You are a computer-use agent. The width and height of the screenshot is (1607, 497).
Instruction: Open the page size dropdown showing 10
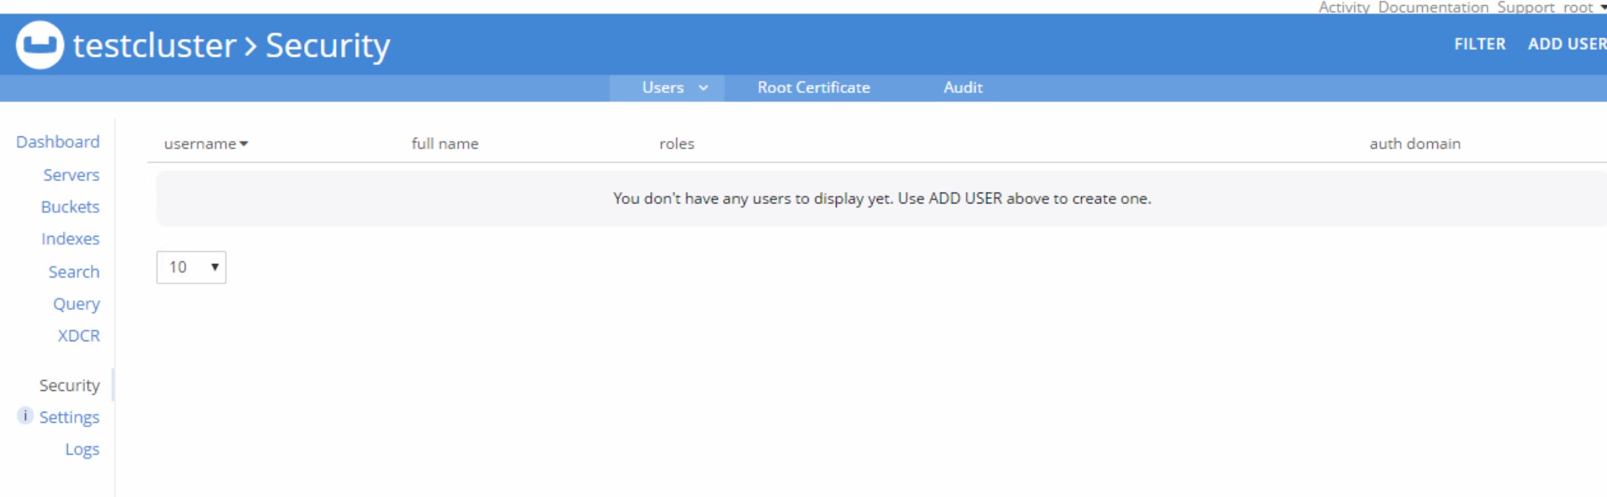pyautogui.click(x=191, y=268)
